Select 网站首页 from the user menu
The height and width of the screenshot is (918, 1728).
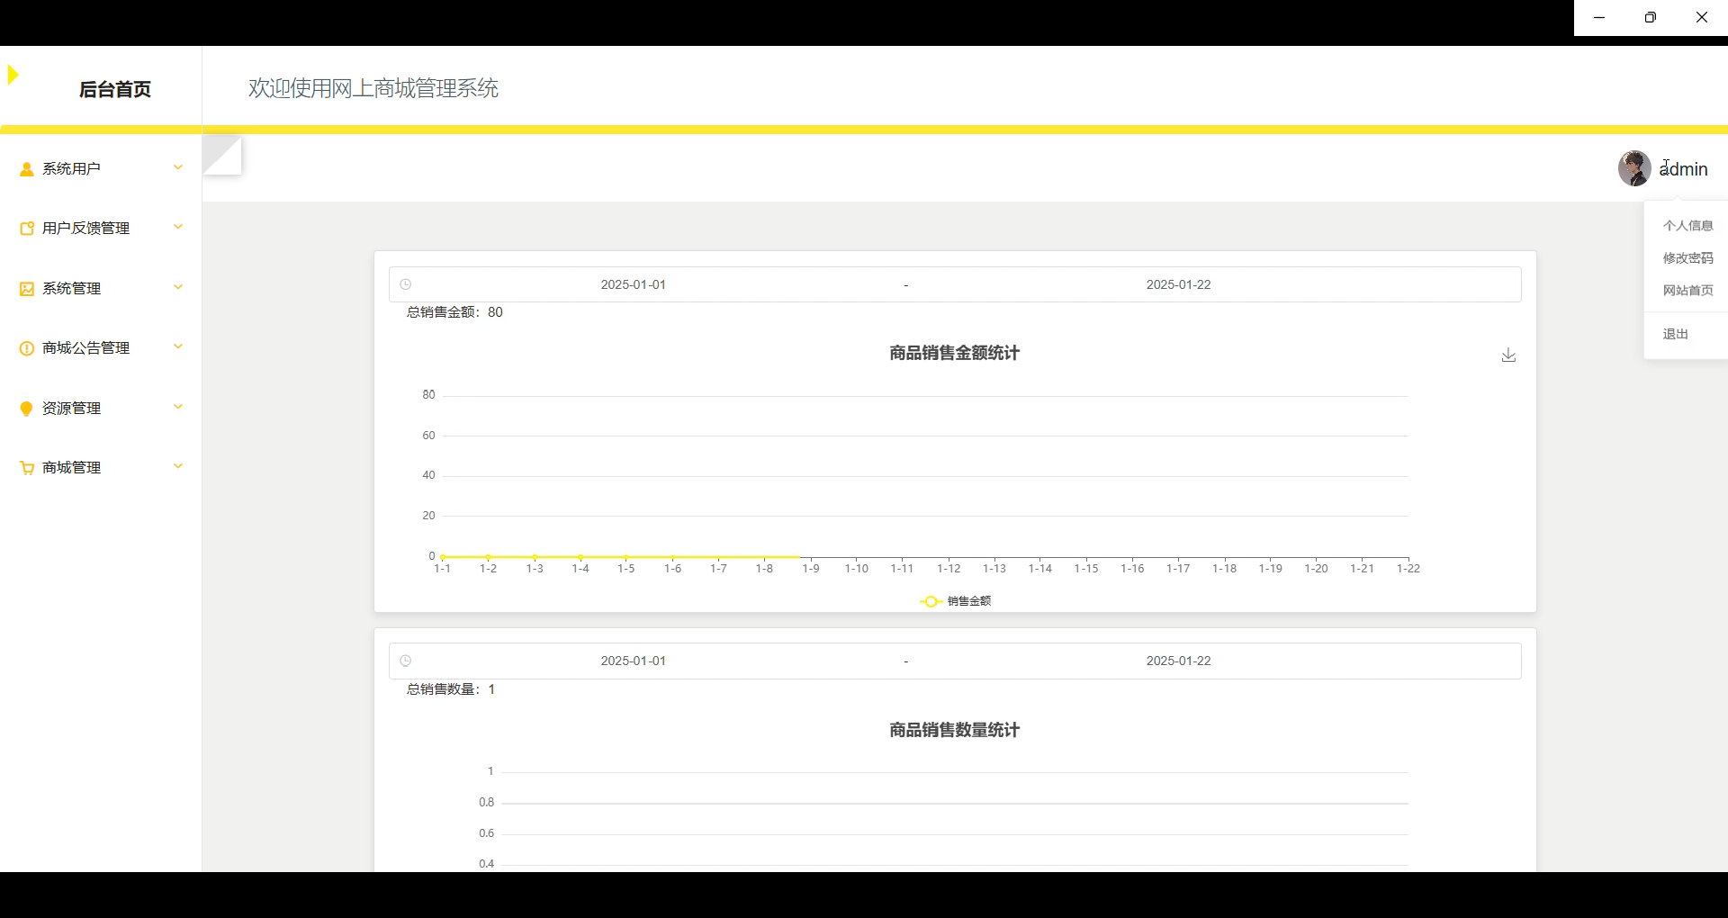click(1687, 291)
